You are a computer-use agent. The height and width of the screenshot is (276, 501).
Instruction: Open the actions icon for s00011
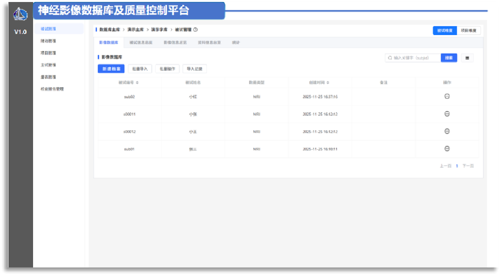point(447,114)
